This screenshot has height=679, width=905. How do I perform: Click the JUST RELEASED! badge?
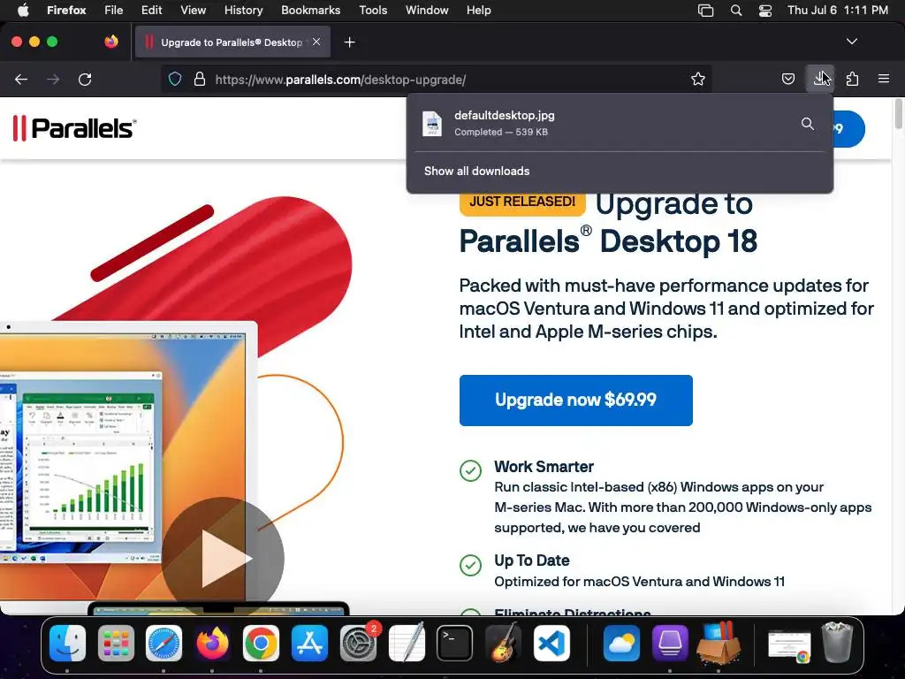click(x=522, y=202)
